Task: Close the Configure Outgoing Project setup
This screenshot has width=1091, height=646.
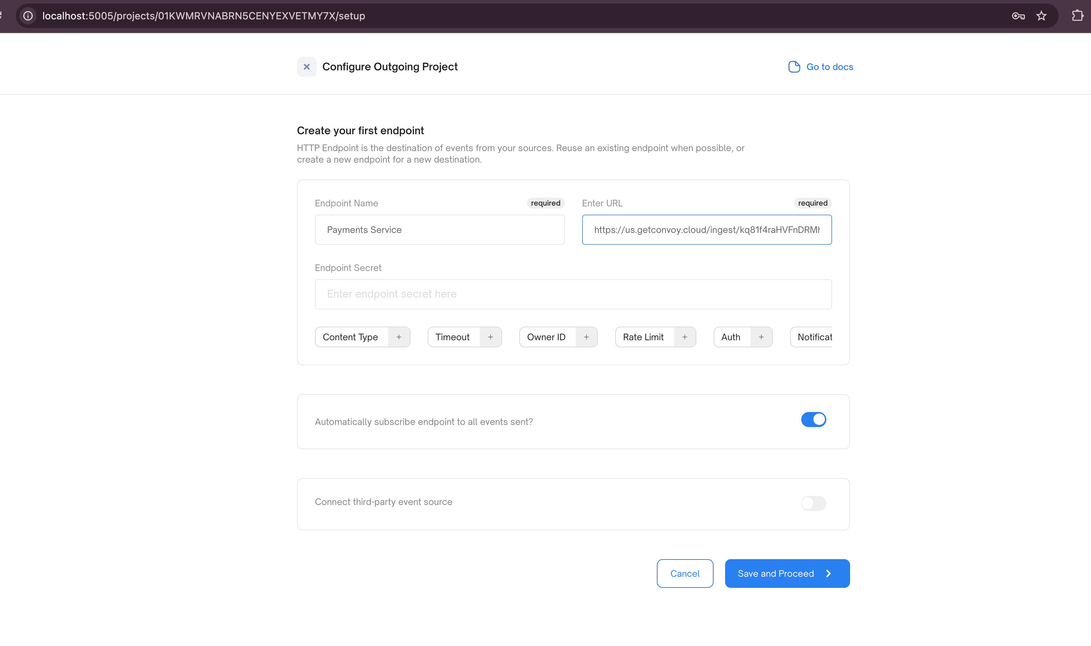Action: [307, 67]
